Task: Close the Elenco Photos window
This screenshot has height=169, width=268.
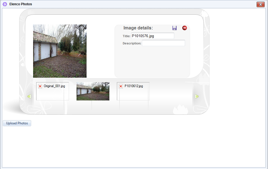Action: [260, 4]
